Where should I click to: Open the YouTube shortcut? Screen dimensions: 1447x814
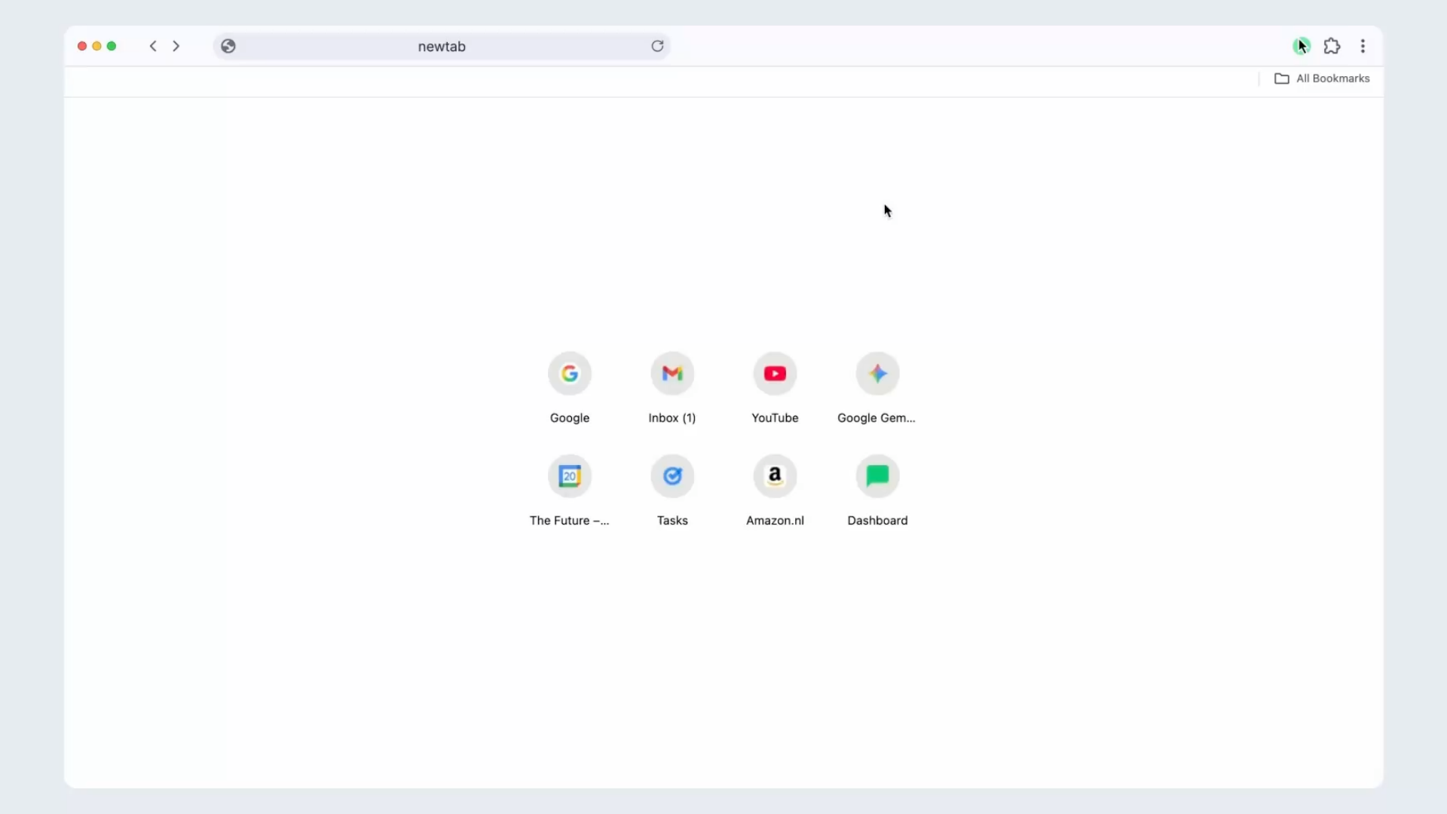[x=775, y=374]
